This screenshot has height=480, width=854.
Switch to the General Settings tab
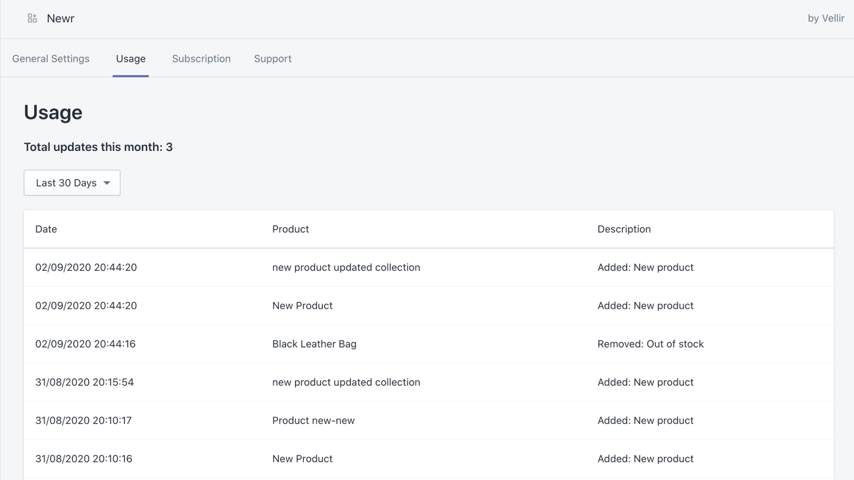(x=51, y=59)
